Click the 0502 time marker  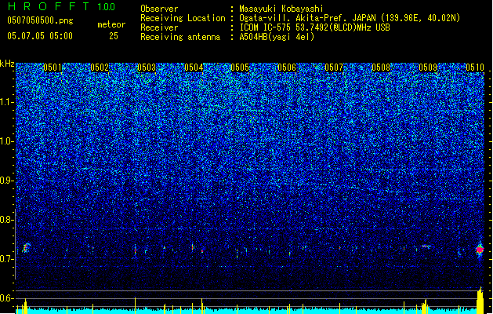[100, 68]
